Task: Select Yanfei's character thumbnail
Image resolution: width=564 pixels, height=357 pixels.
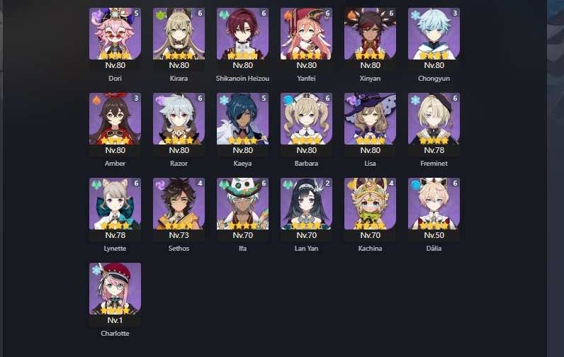Action: coord(307,34)
